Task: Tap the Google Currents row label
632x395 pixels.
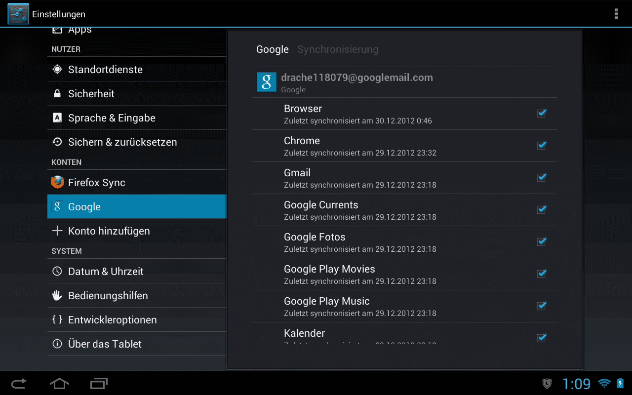Action: [321, 205]
